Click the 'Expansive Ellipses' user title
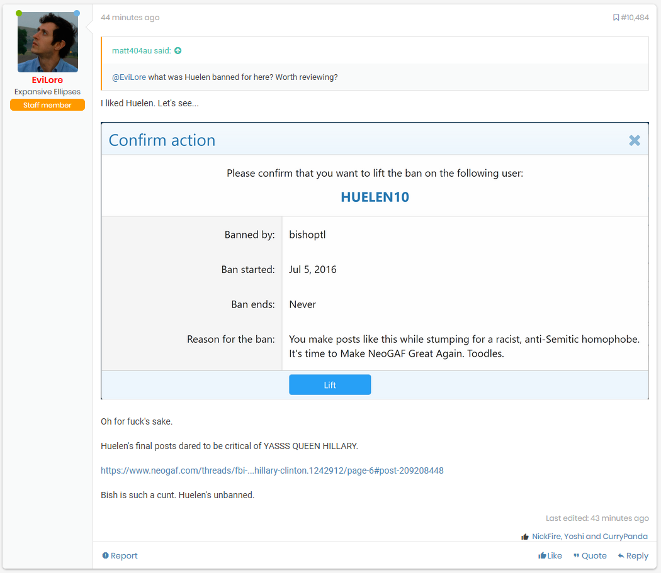Image resolution: width=661 pixels, height=573 pixels. [47, 92]
